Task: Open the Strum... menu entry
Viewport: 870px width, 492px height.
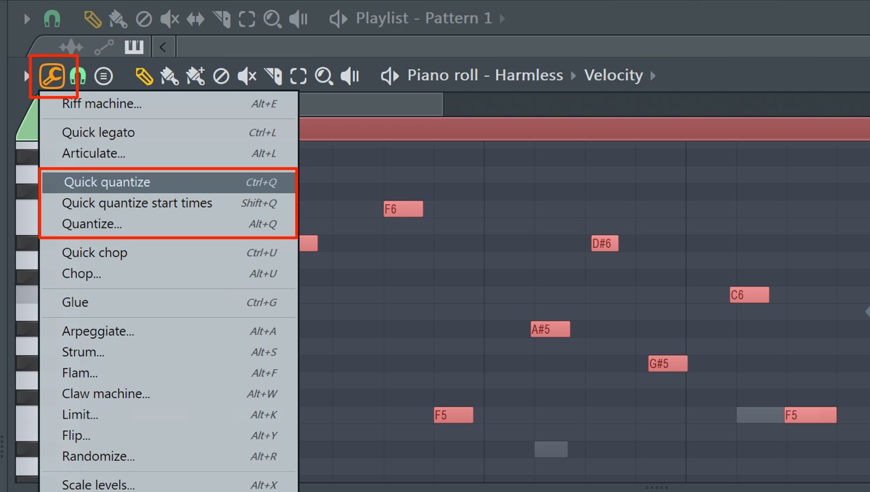Action: (169, 352)
